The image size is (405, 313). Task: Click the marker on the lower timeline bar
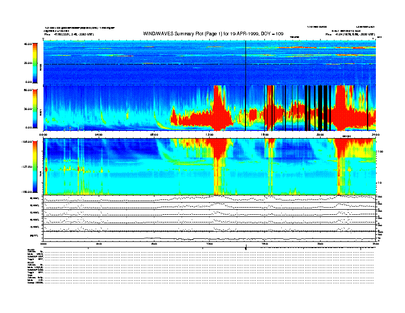click(x=245, y=248)
